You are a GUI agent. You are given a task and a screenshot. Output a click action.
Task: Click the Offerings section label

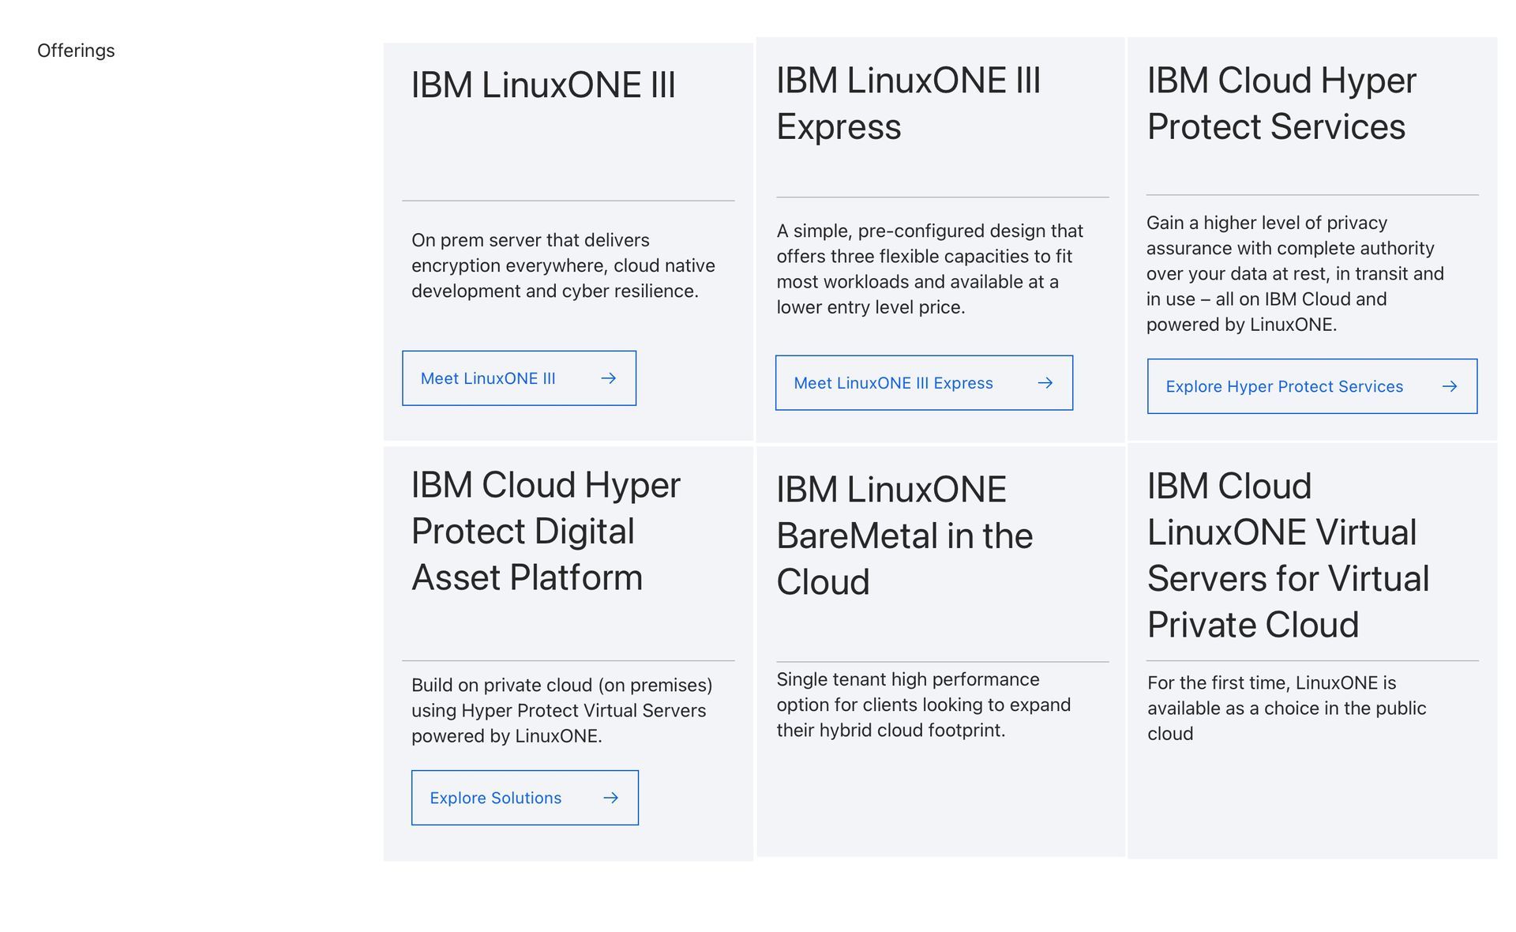76,51
